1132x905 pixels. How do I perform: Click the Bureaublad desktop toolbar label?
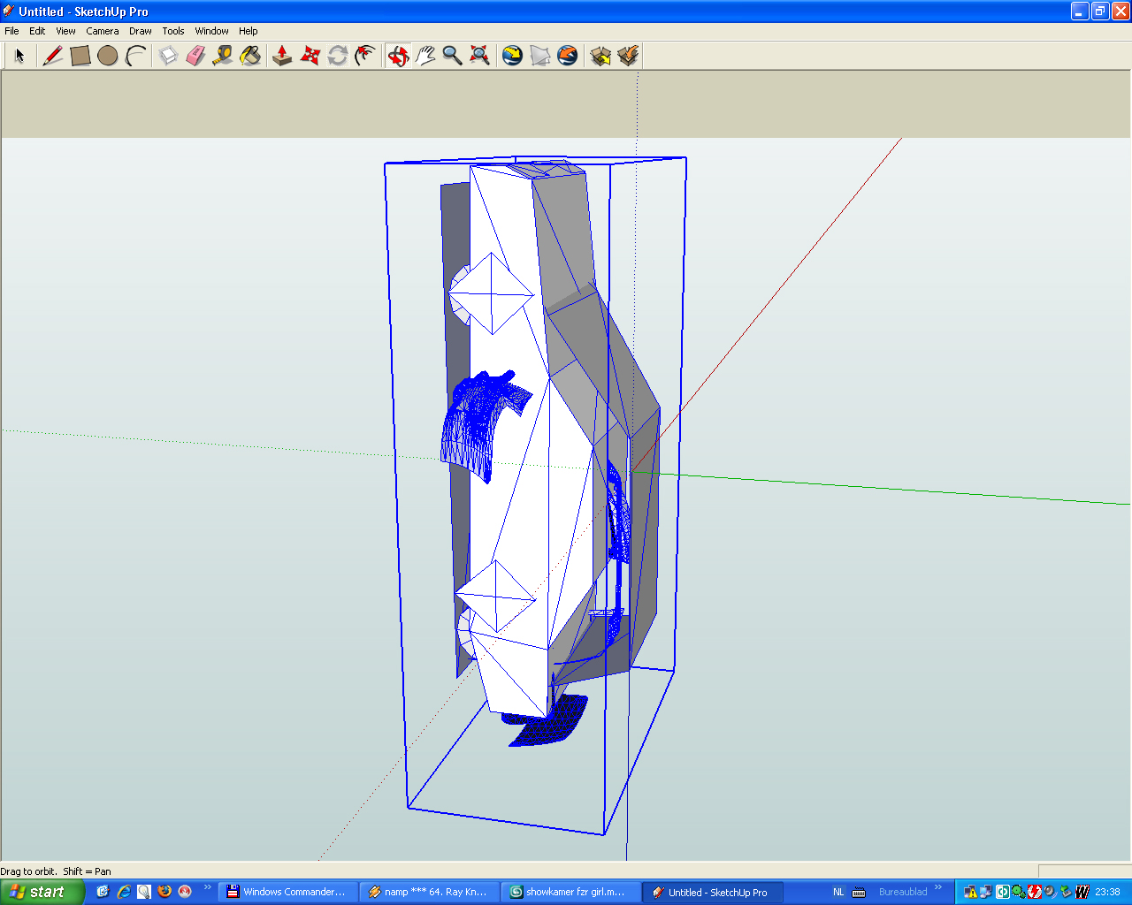pyautogui.click(x=903, y=892)
